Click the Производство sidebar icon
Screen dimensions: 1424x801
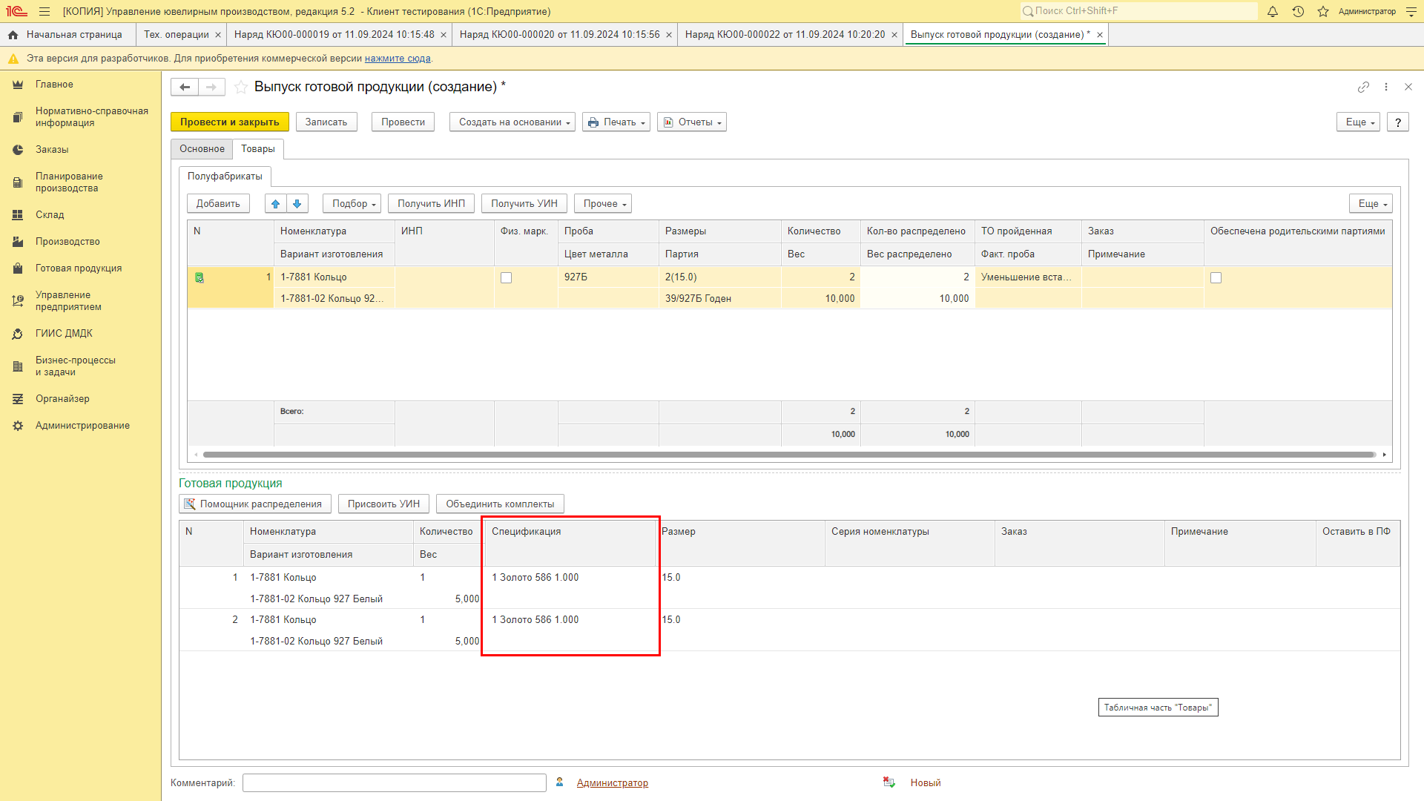coord(18,242)
